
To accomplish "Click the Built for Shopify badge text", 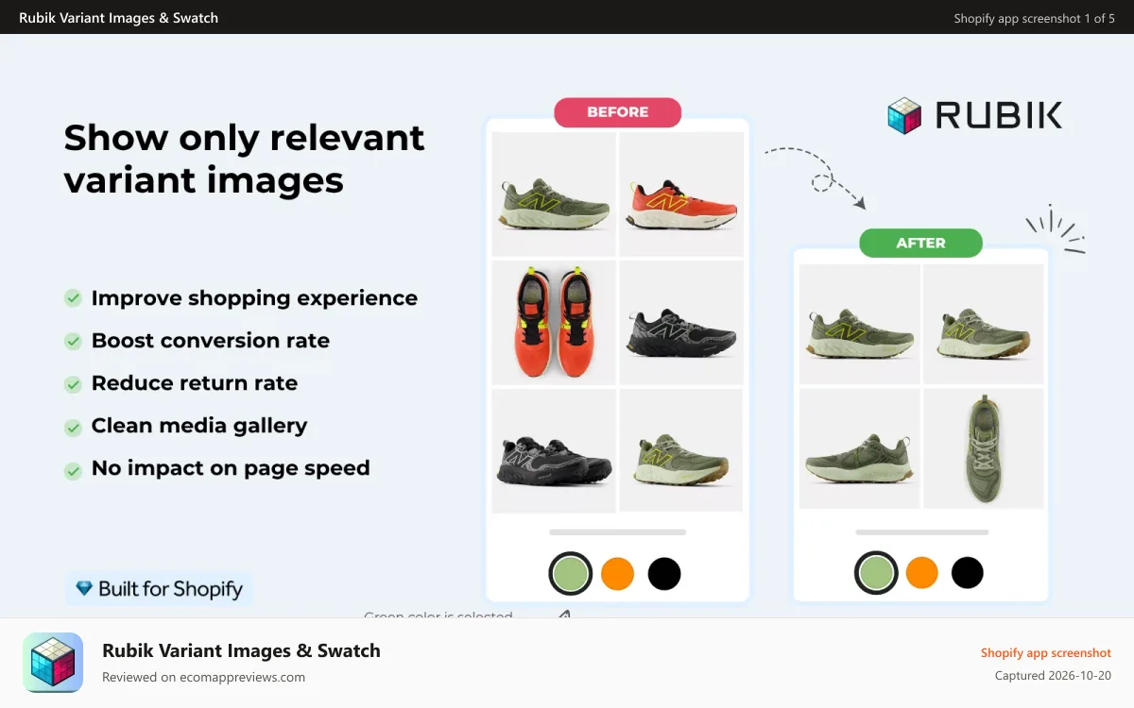I will click(170, 589).
